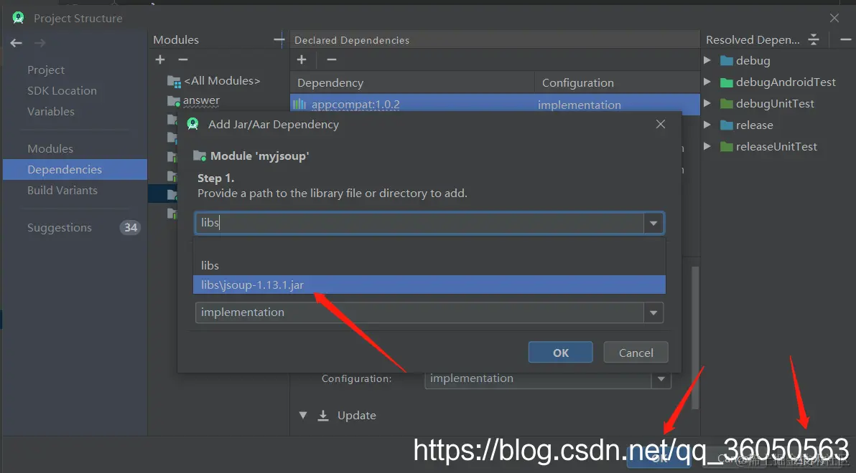Select Project in the sidebar

tap(46, 70)
